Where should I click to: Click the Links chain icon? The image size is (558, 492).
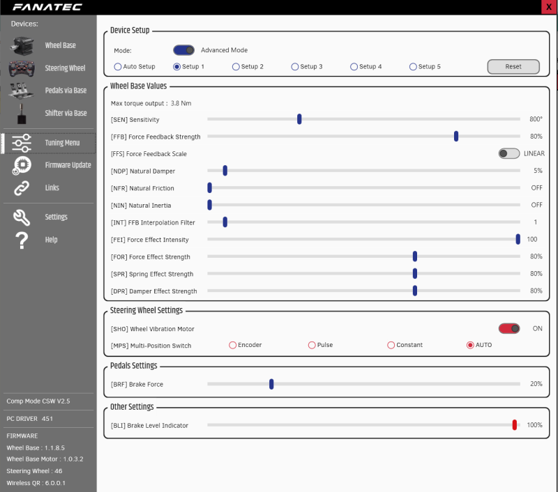point(22,188)
